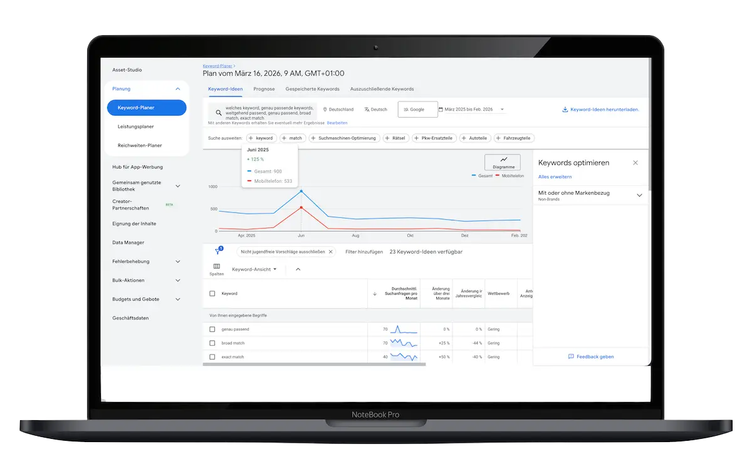This screenshot has height=459, width=752.
Task: Click the Deutschland location pin
Action: (325, 110)
